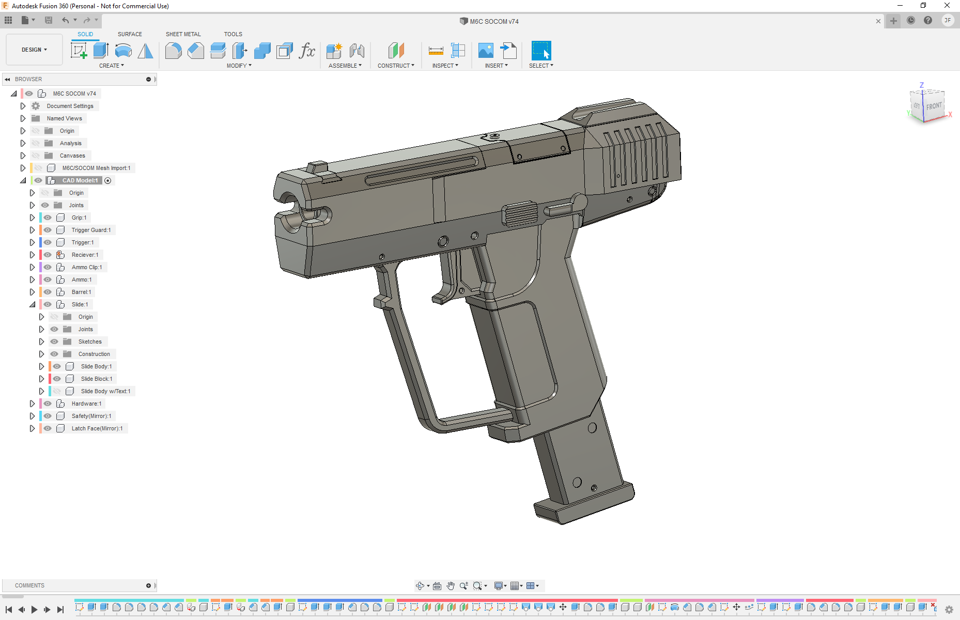Select the Extrude tool in Create
This screenshot has height=620, width=960.
click(101, 51)
